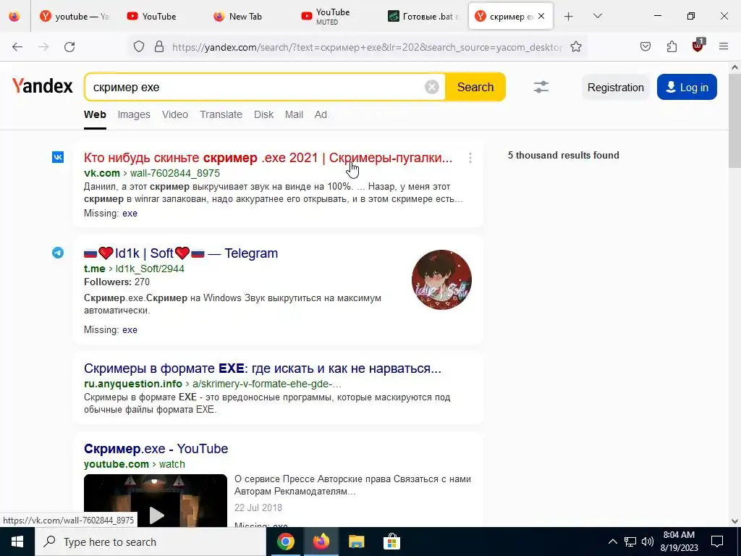Click the Firefox taskbar icon
The image size is (741, 556).
321,542
